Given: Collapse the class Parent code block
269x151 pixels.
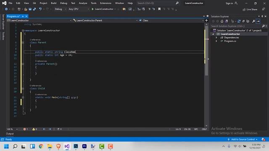Looking at the screenshot, I should 23,42.
